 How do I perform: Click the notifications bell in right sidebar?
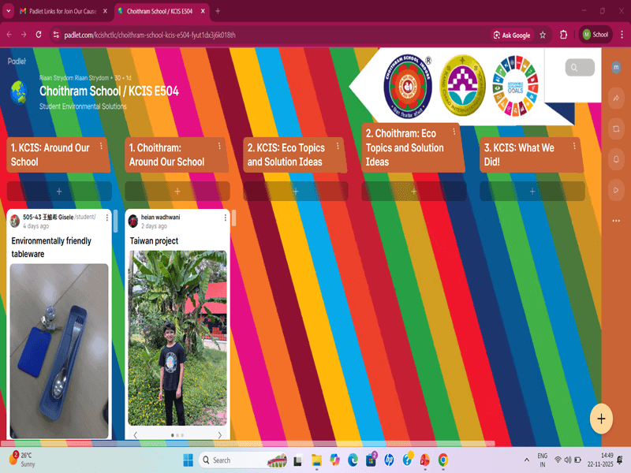tap(616, 159)
